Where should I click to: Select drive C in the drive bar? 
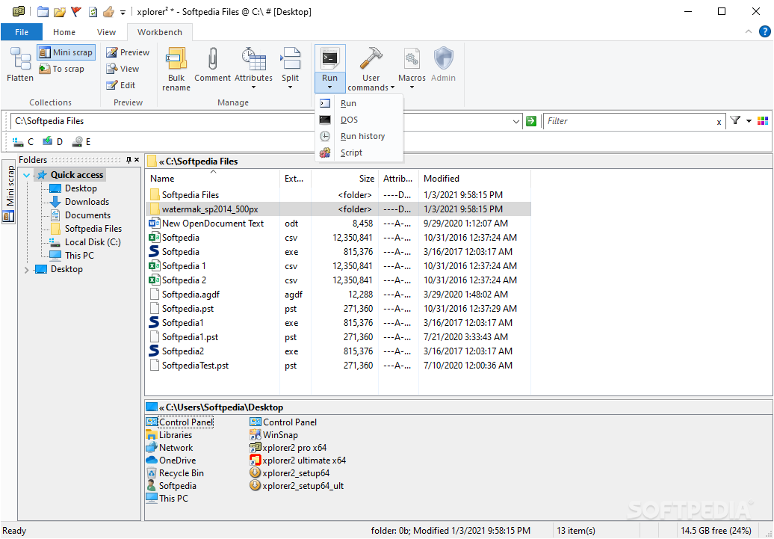click(x=23, y=142)
